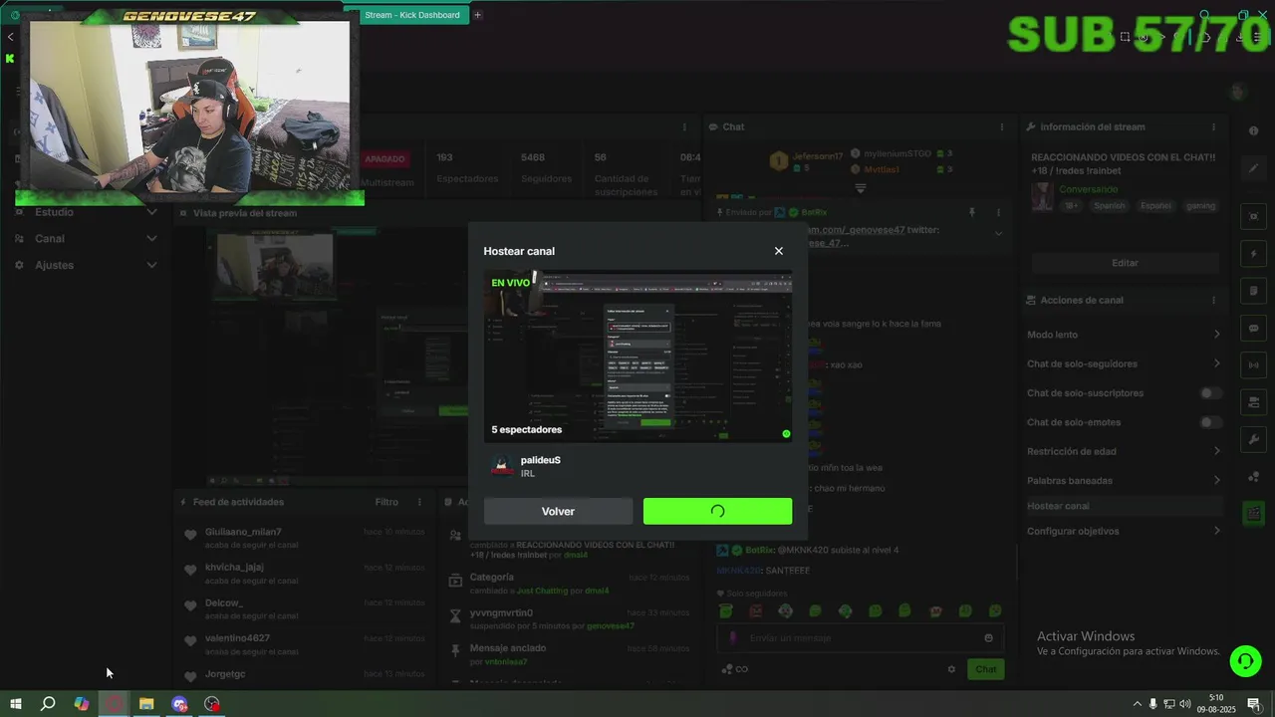Expand Configurar objetivos option
Viewport: 1275px width, 717px height.
point(1123,531)
